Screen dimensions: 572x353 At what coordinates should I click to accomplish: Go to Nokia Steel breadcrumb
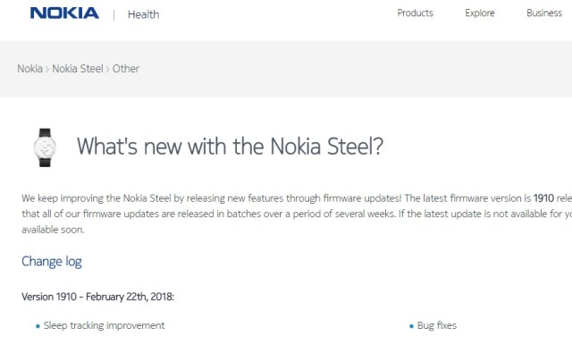coord(78,69)
